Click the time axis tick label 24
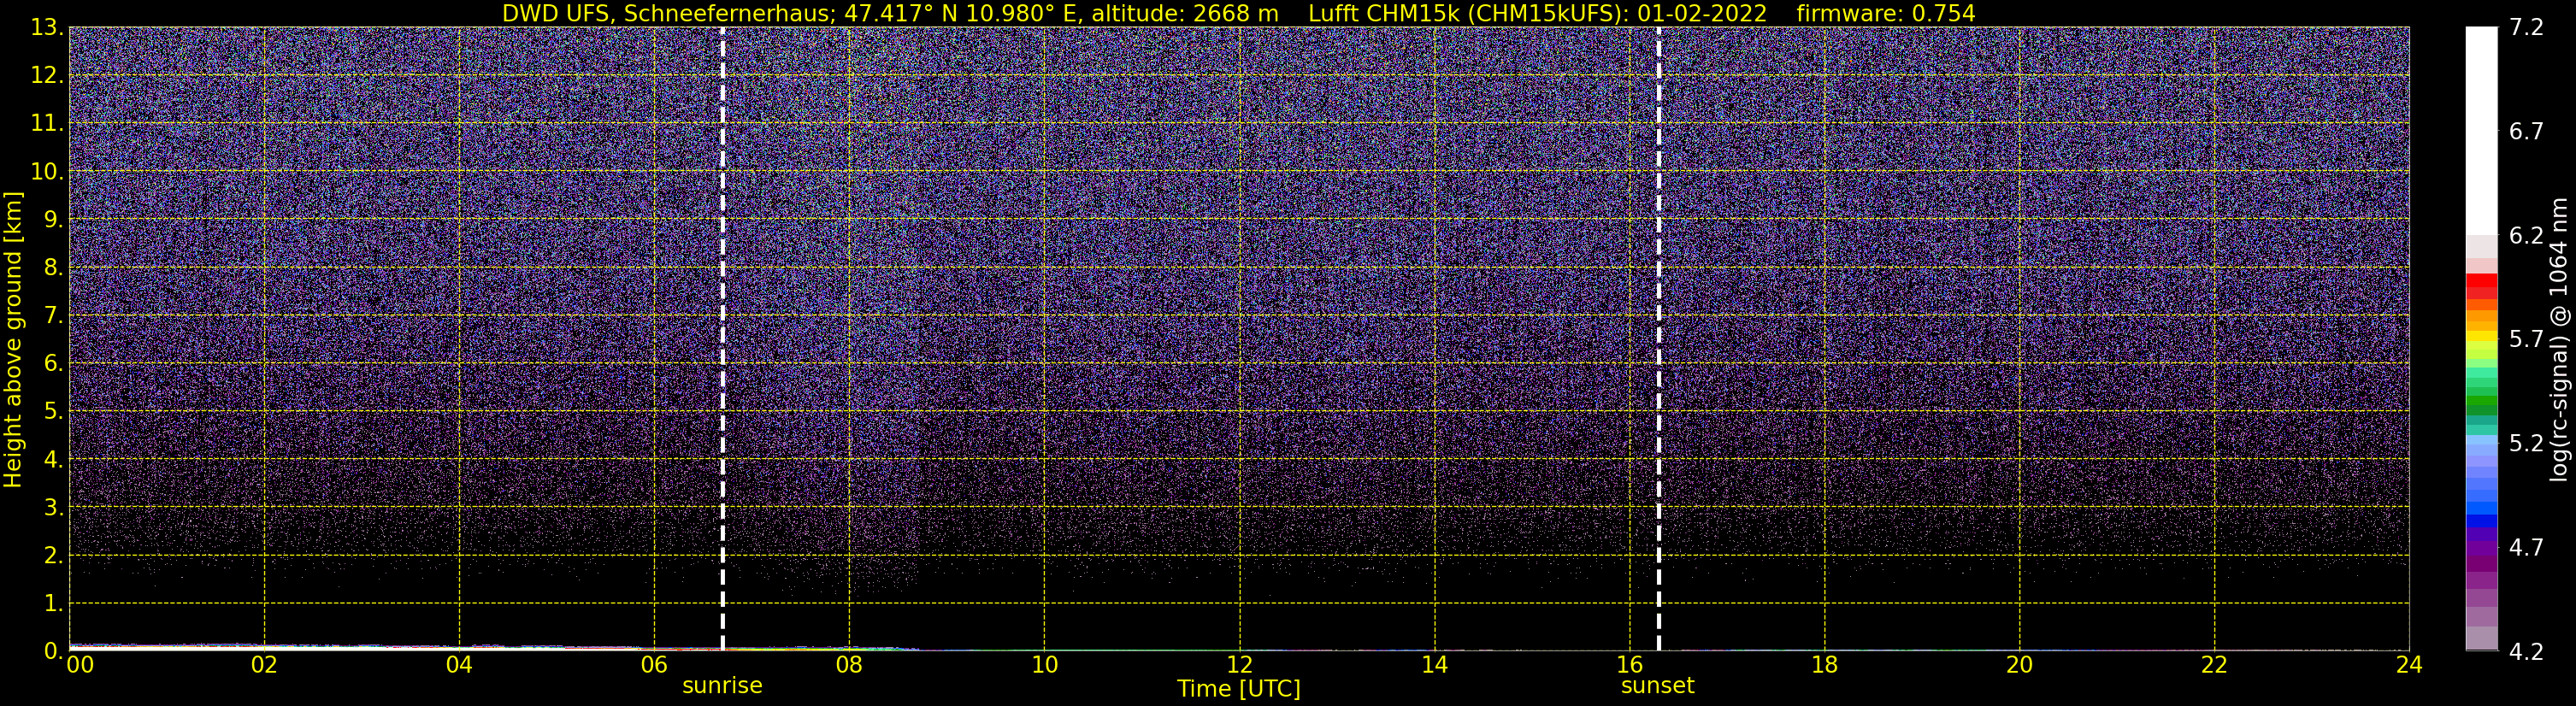Image resolution: width=2576 pixels, height=706 pixels. coord(2409,666)
